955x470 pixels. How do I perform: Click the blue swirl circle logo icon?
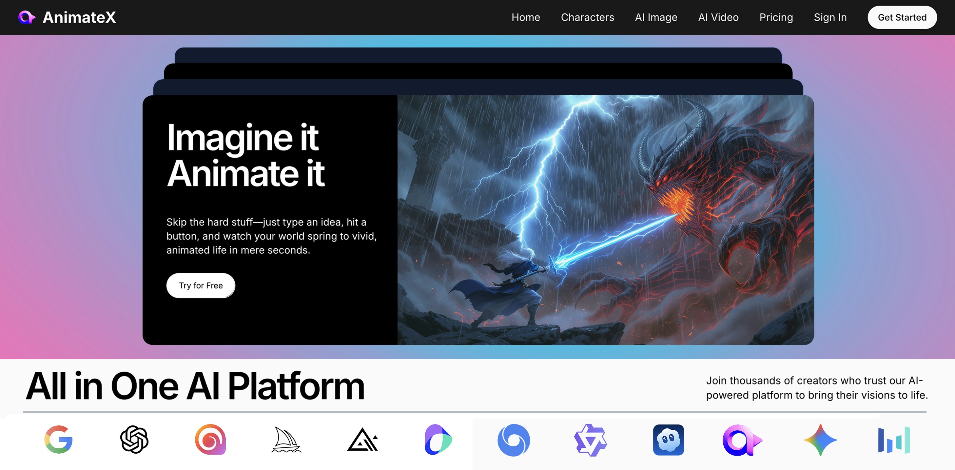514,440
